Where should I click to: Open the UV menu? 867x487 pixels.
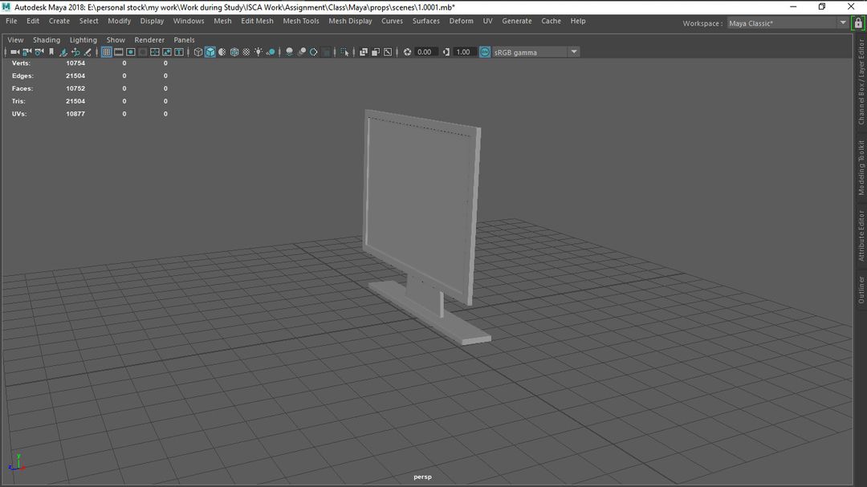487,21
